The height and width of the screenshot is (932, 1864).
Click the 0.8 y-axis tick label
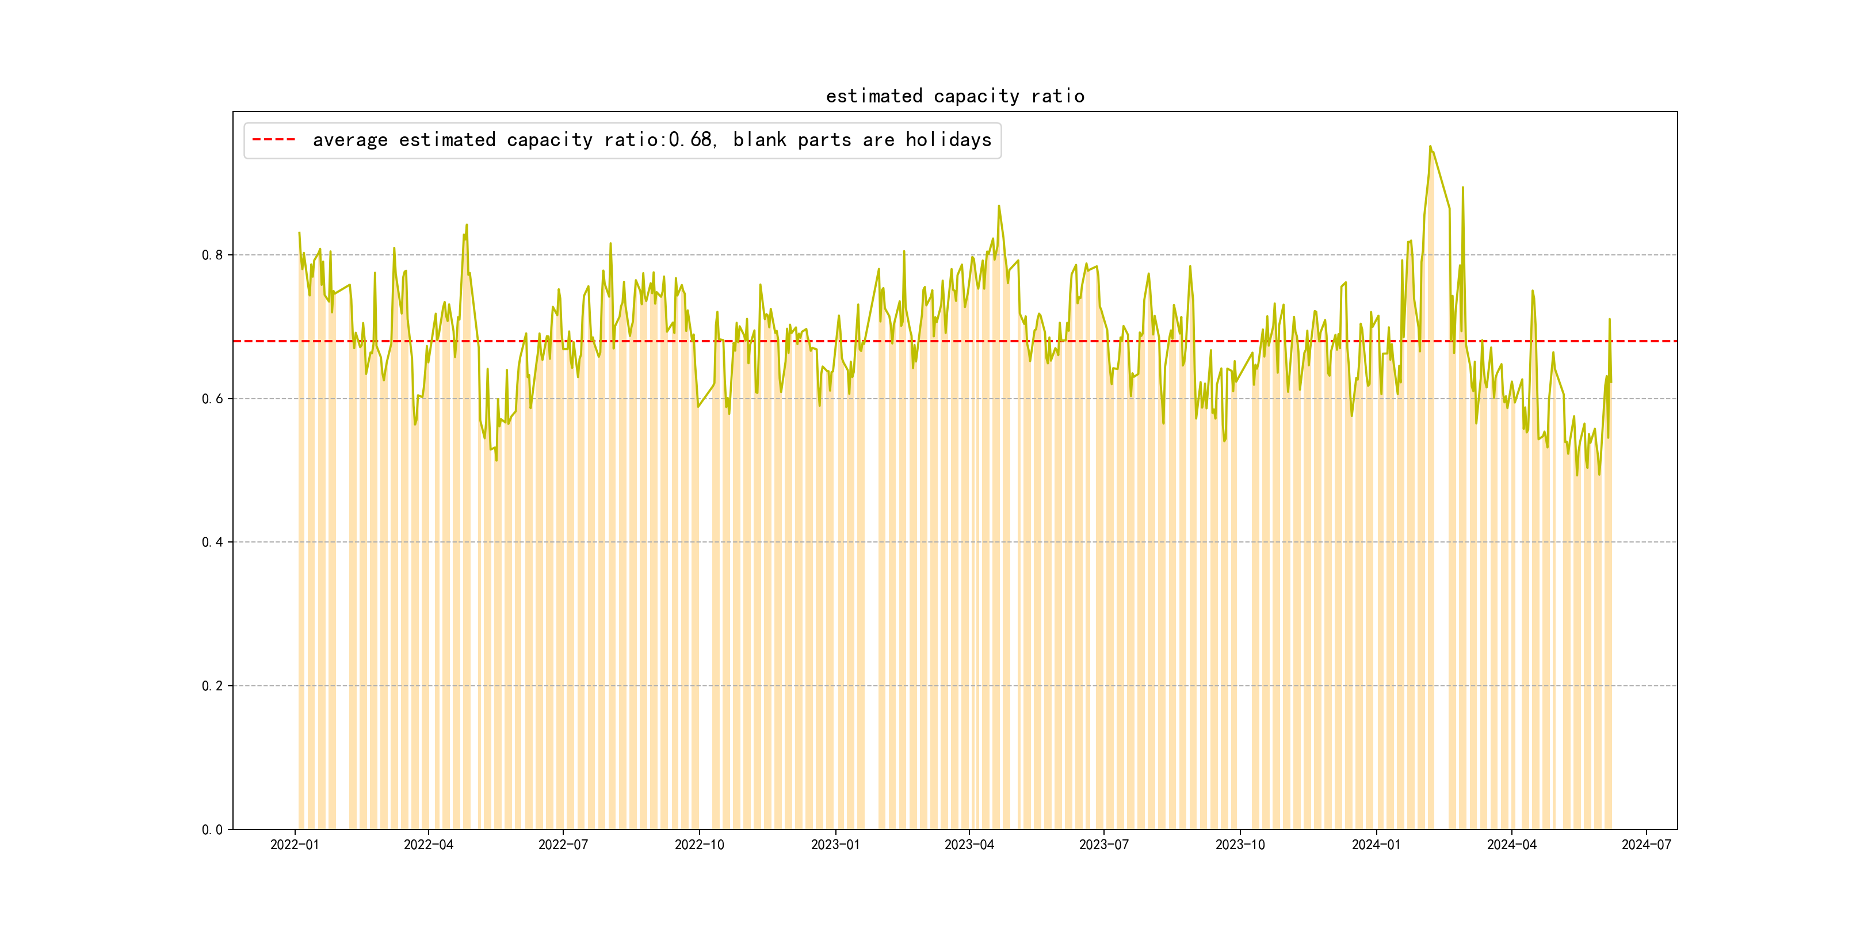[x=211, y=255]
